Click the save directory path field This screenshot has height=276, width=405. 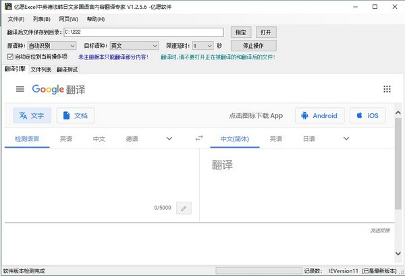pyautogui.click(x=144, y=32)
